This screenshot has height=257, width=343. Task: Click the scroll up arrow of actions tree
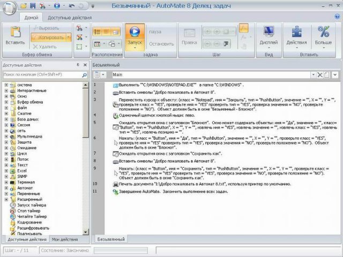pos(85,85)
